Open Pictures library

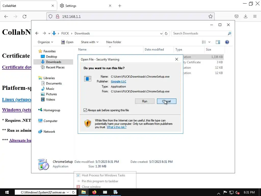(x=51, y=94)
